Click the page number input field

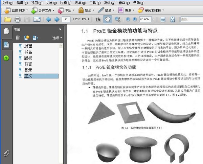click(66, 19)
